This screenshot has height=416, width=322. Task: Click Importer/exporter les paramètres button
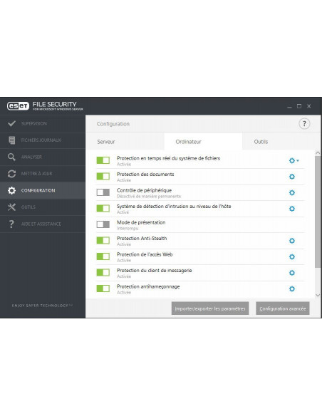[210, 308]
